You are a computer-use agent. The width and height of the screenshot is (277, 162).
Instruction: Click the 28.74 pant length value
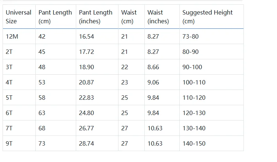point(86,143)
